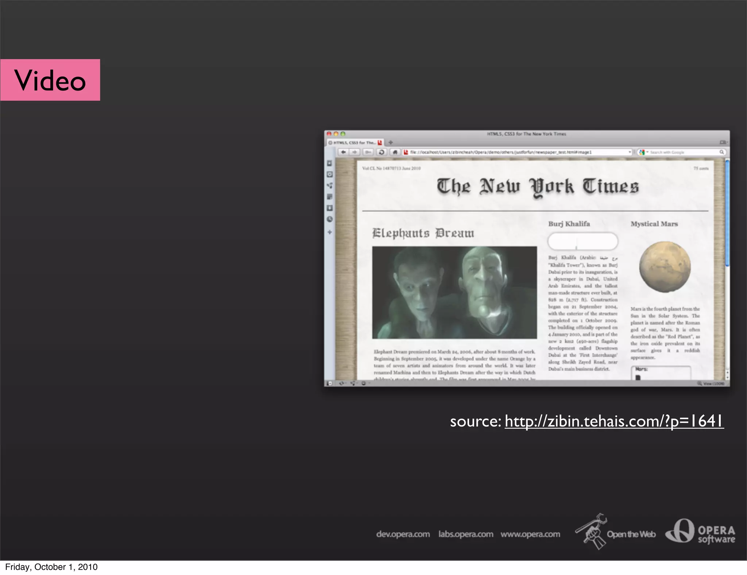Add a panel with sidebar plus icon
The height and width of the screenshot is (575, 747).
tap(329, 232)
